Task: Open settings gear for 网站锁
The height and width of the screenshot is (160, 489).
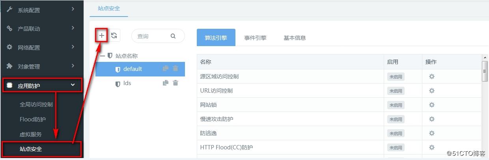Action: (x=432, y=105)
